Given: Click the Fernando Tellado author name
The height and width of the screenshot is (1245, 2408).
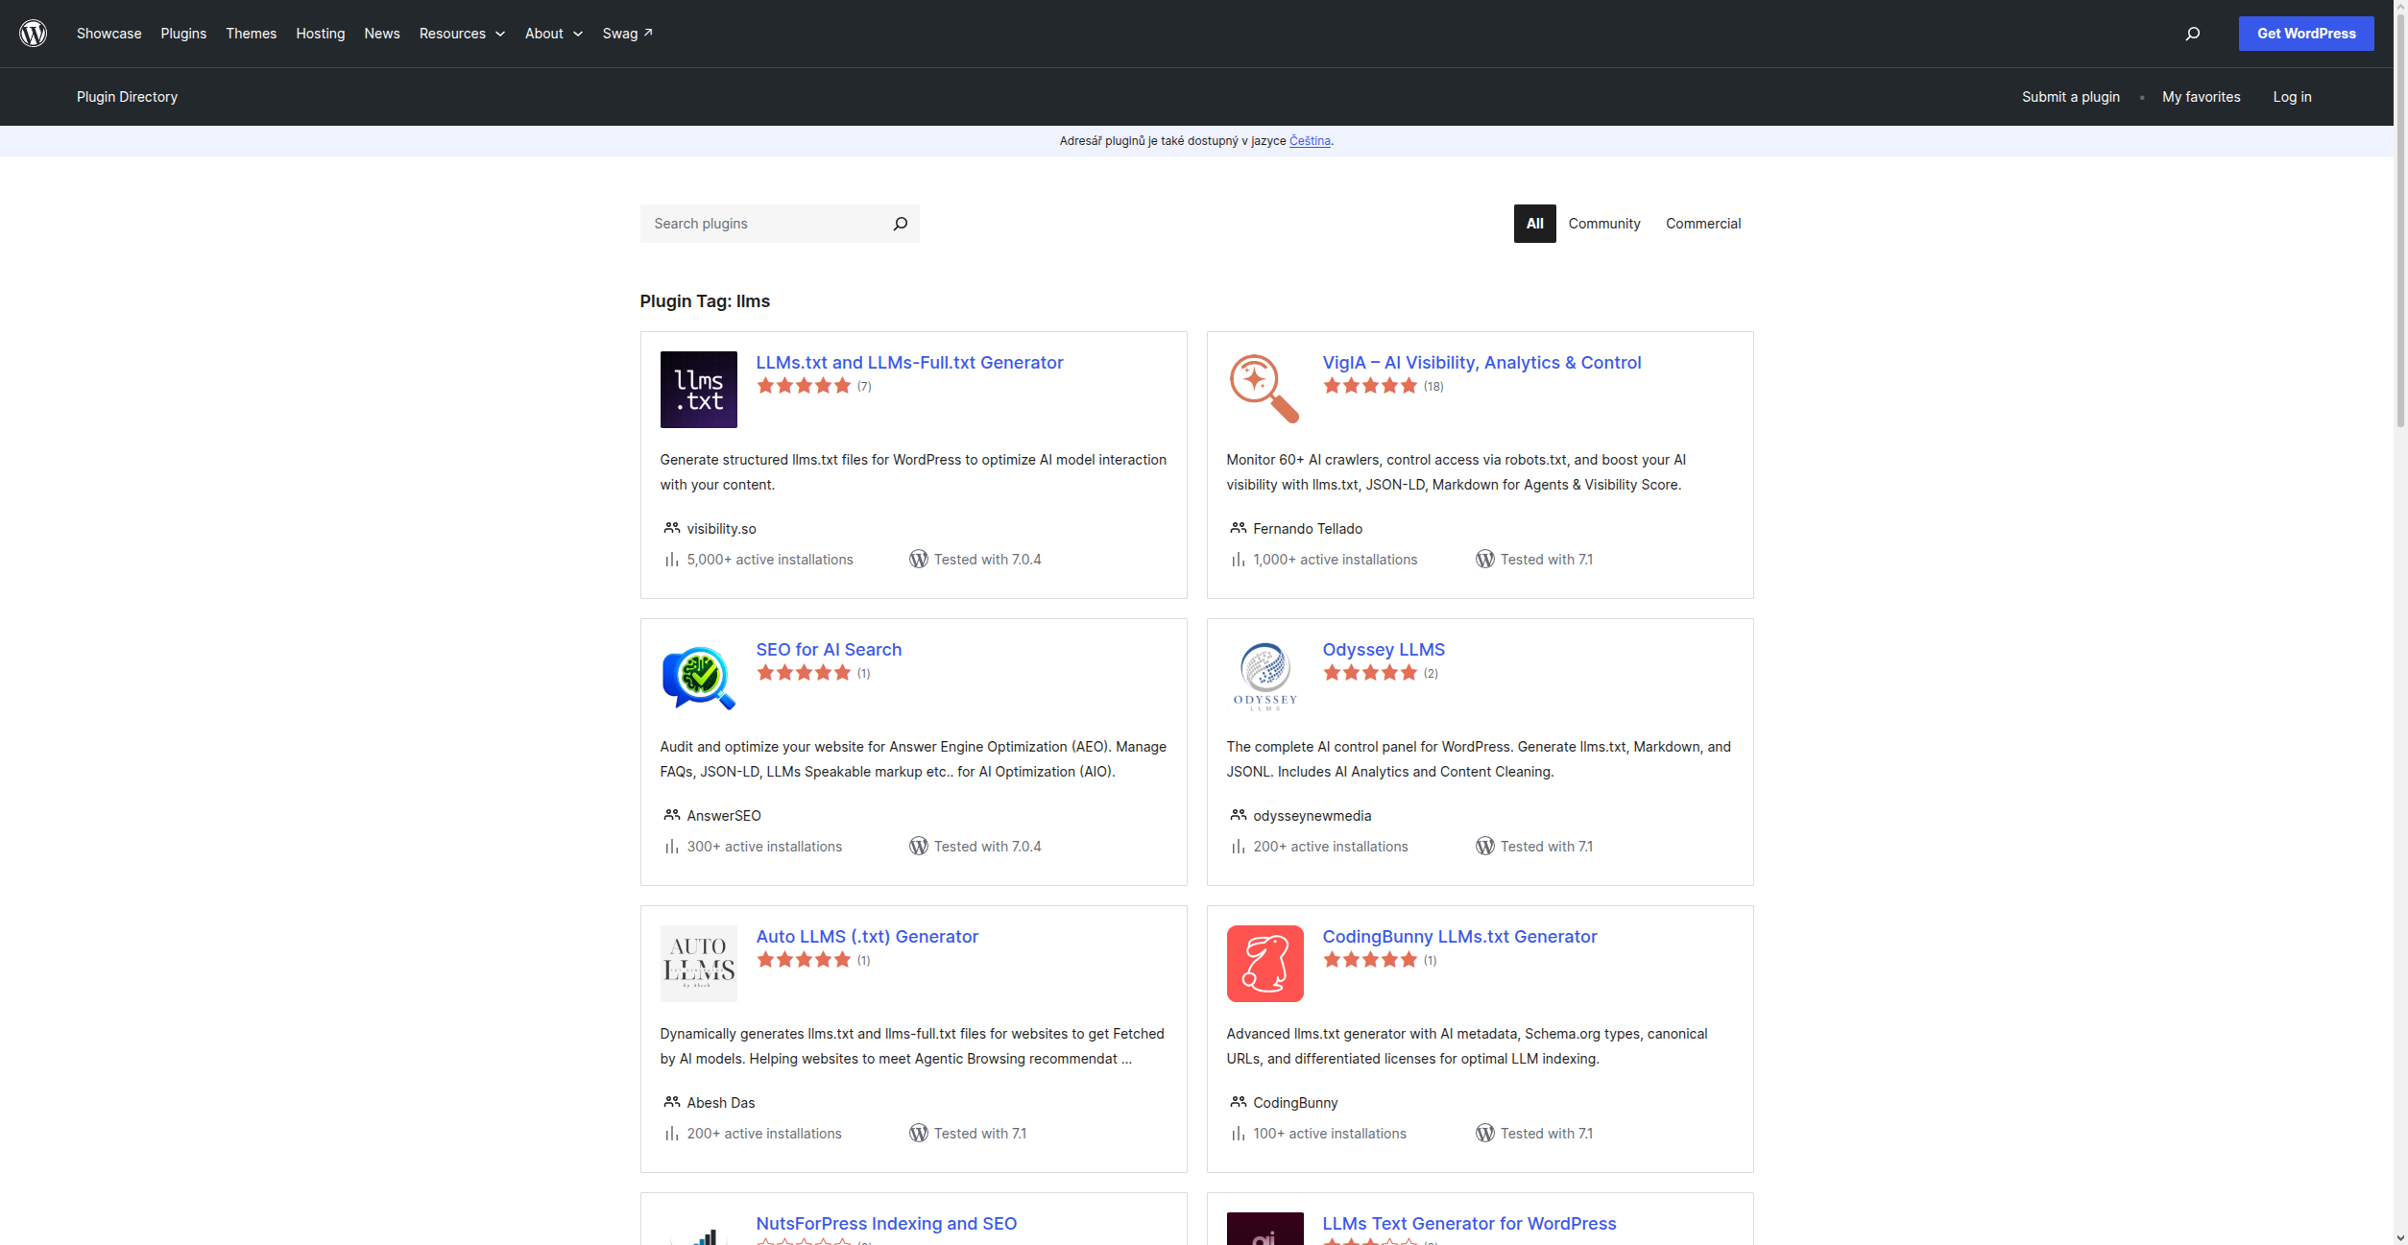Looking at the screenshot, I should [x=1308, y=529].
